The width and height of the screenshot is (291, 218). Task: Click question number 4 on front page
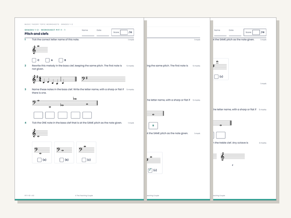(25, 123)
